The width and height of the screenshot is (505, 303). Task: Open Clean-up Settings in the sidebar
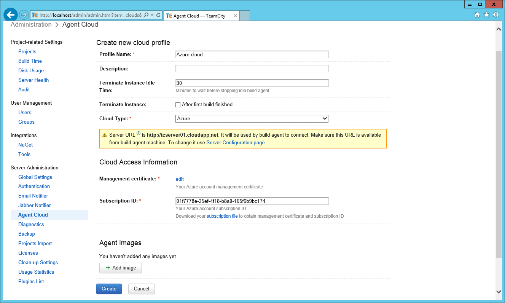pyautogui.click(x=38, y=263)
